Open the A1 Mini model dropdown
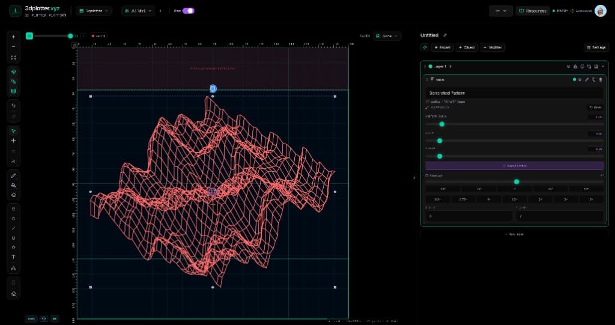This screenshot has width=615, height=325. pyautogui.click(x=138, y=11)
